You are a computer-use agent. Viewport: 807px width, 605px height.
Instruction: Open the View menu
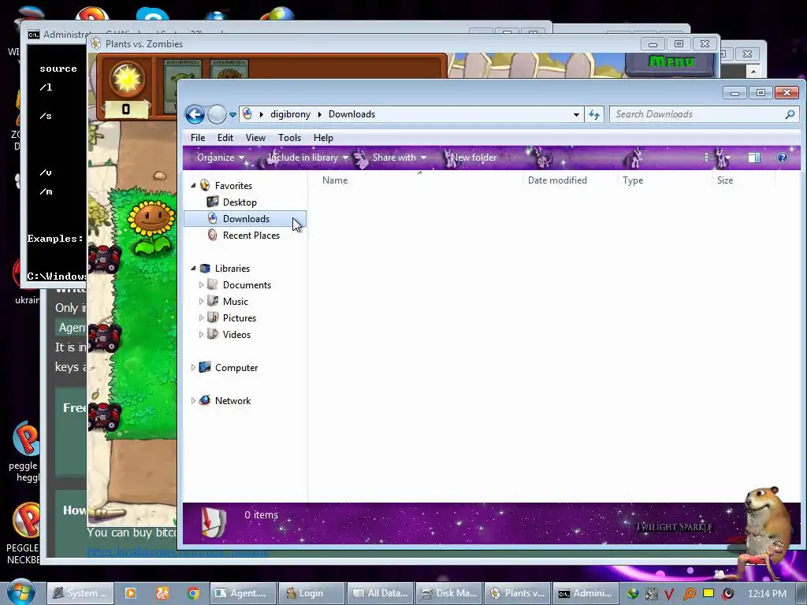tap(255, 137)
